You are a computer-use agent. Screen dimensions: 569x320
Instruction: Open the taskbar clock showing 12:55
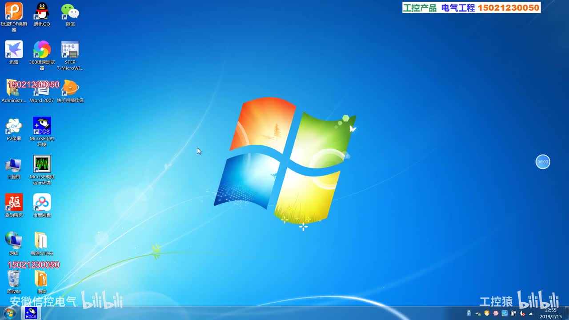click(551, 313)
